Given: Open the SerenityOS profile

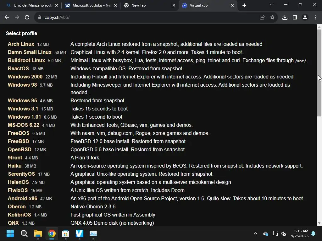Looking at the screenshot, I should coord(22,174).
